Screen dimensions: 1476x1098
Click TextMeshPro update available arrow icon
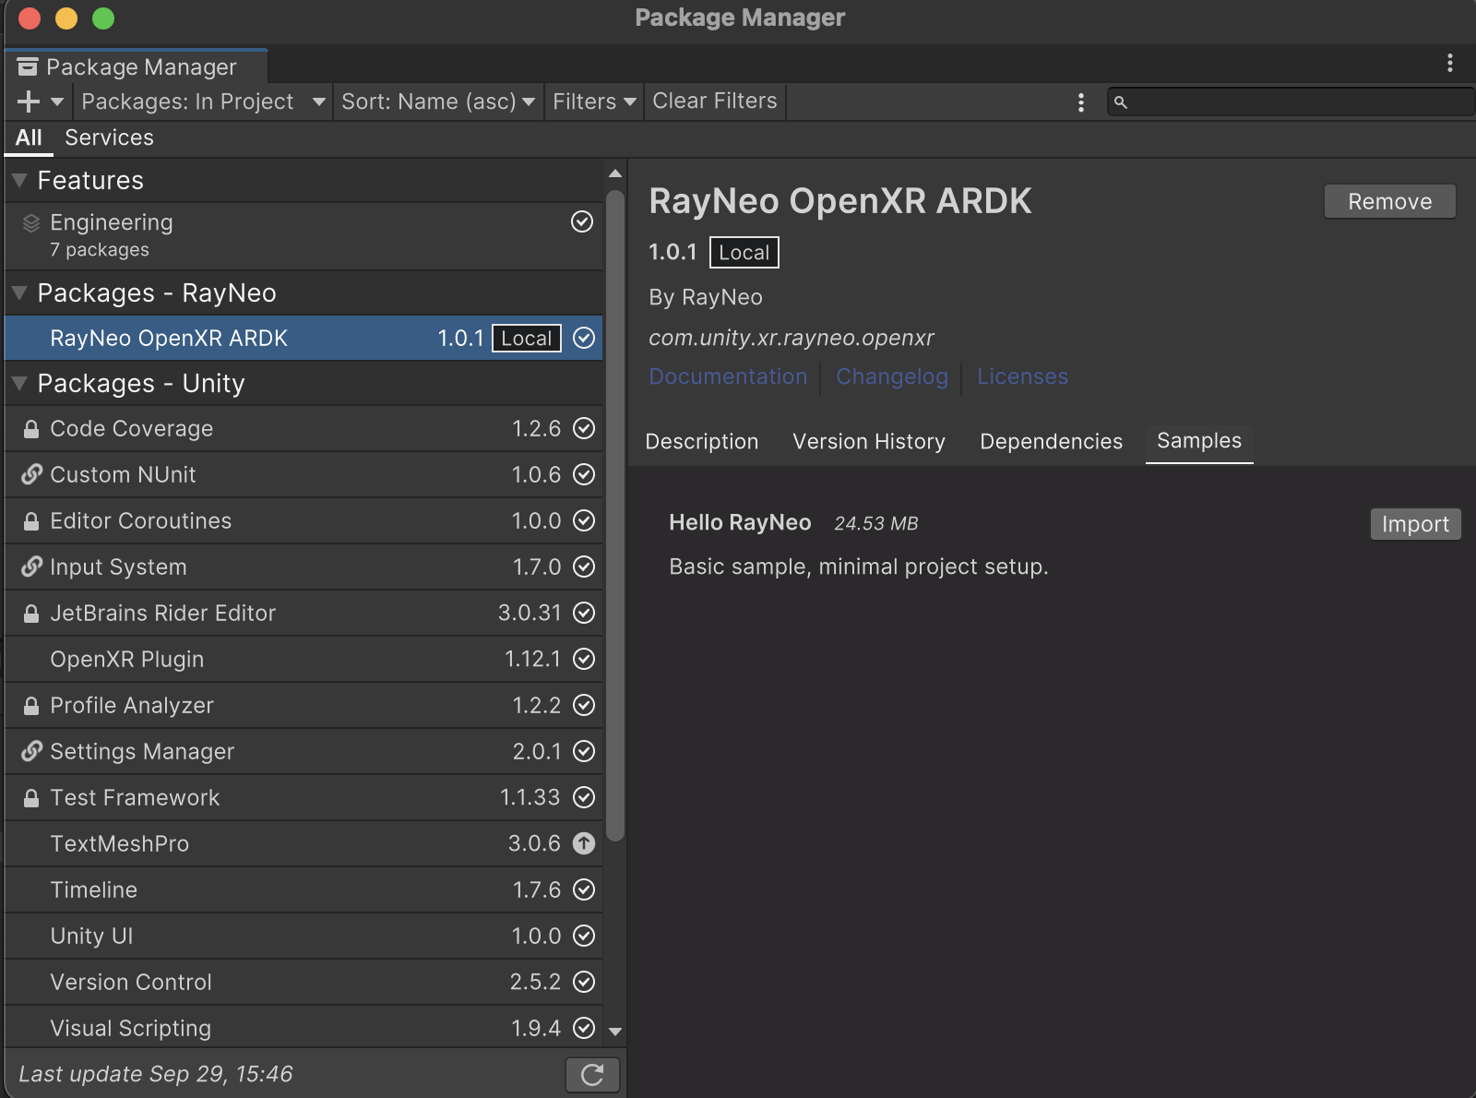click(584, 843)
